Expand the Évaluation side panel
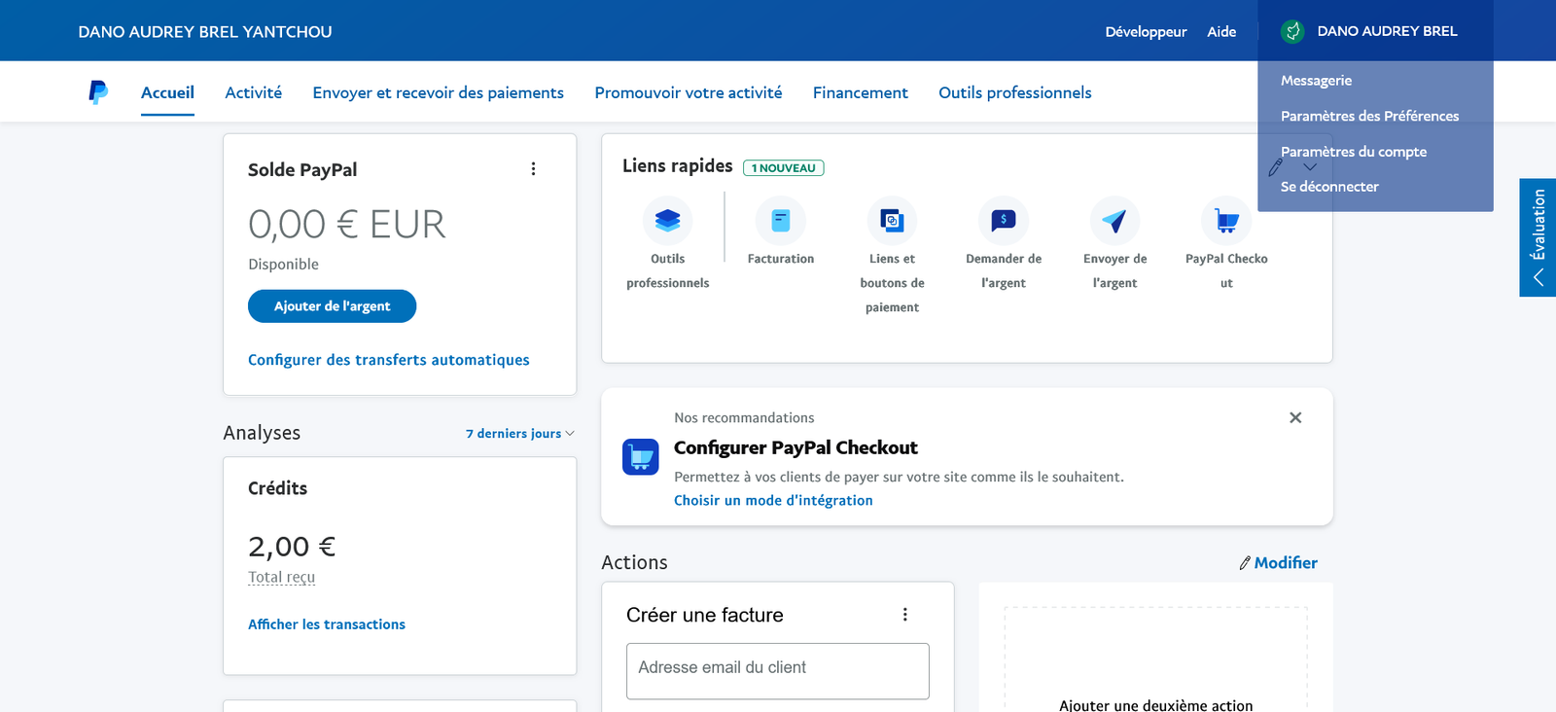The width and height of the screenshot is (1556, 712). (1538, 237)
